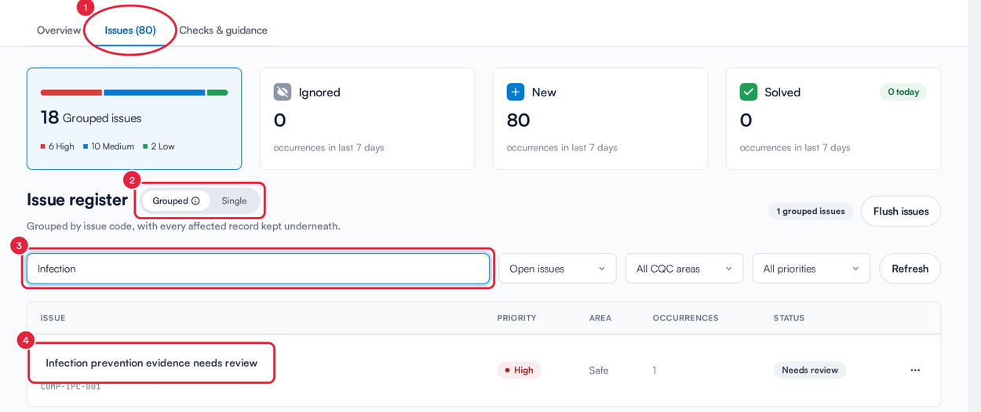Click the Solved checkmark icon
This screenshot has height=412, width=981.
[749, 92]
